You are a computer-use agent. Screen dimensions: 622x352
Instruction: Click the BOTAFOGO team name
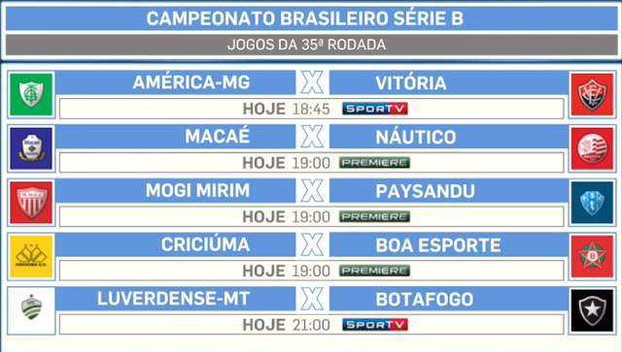(425, 300)
